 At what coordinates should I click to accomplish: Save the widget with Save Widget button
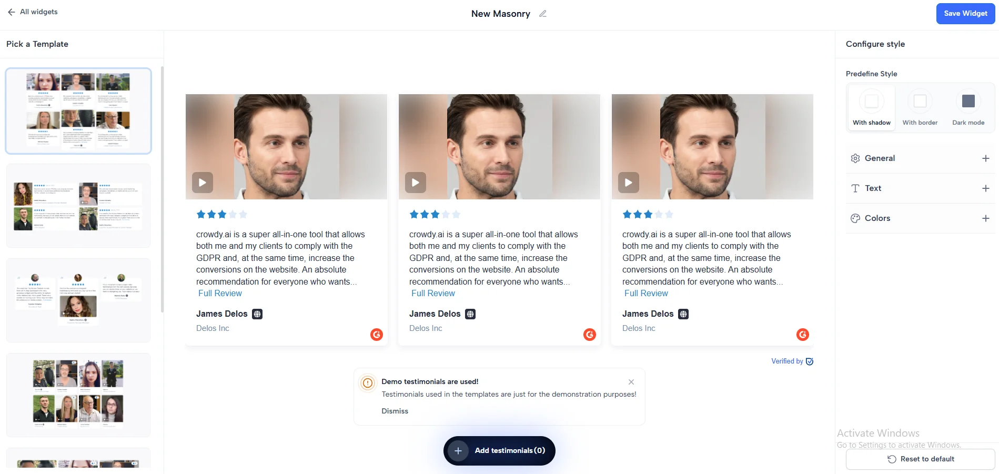click(x=965, y=14)
